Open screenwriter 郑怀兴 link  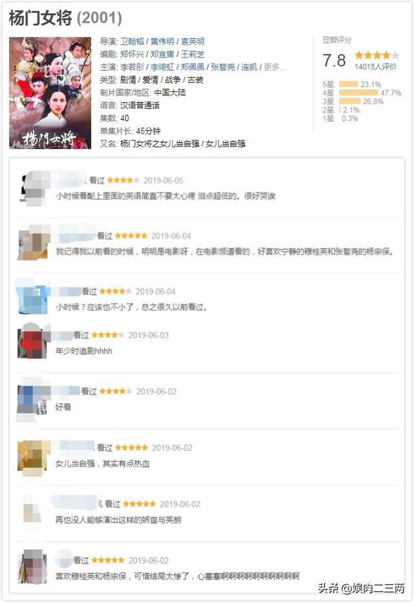132,54
